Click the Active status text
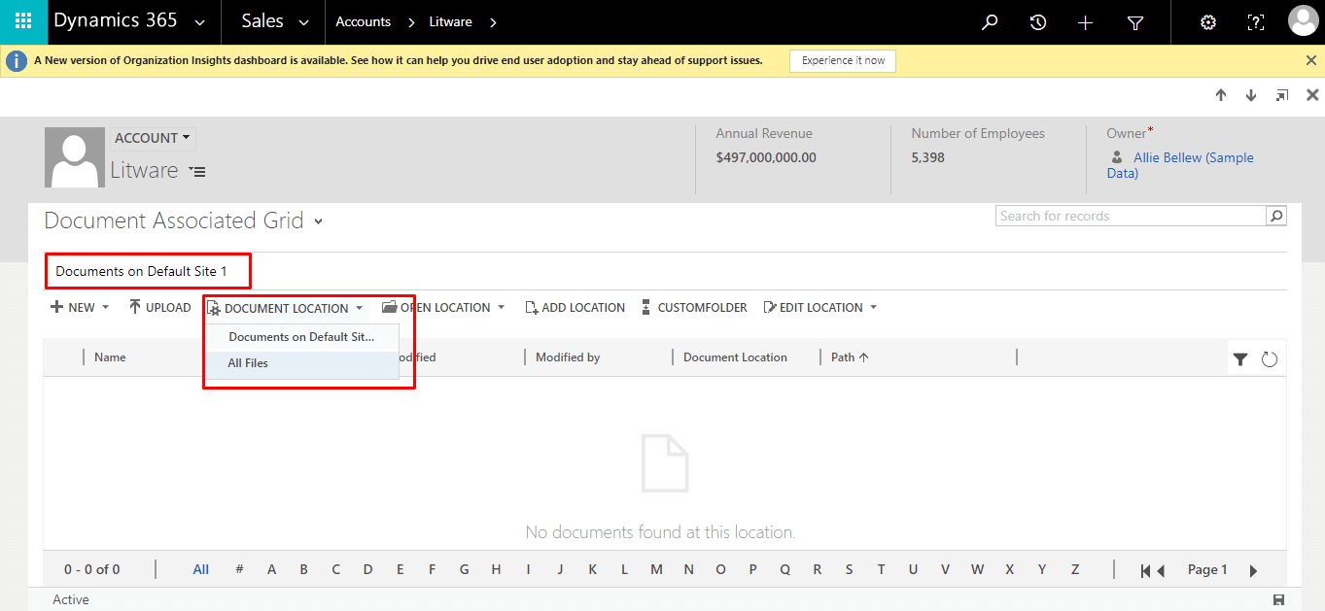Viewport: 1325px width, 611px height. pos(71,599)
